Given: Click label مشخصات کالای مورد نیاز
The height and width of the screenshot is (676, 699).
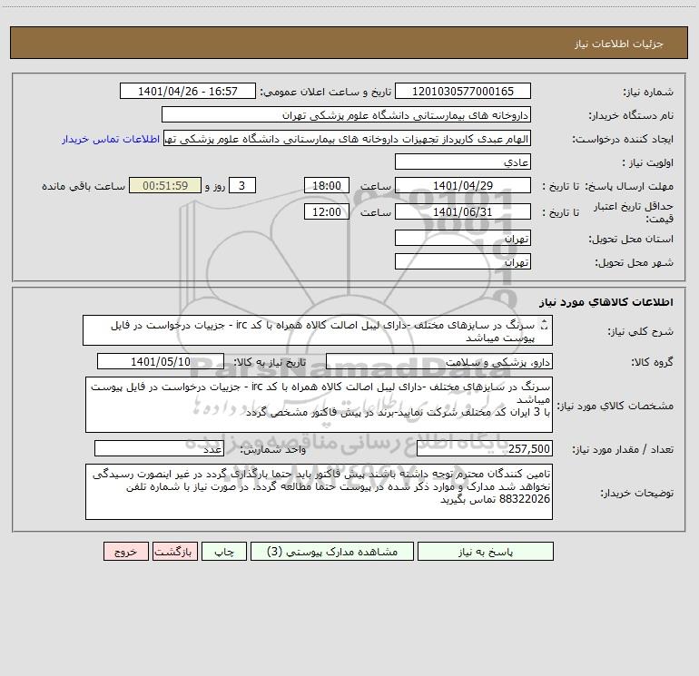Looking at the screenshot, I should tap(615, 406).
